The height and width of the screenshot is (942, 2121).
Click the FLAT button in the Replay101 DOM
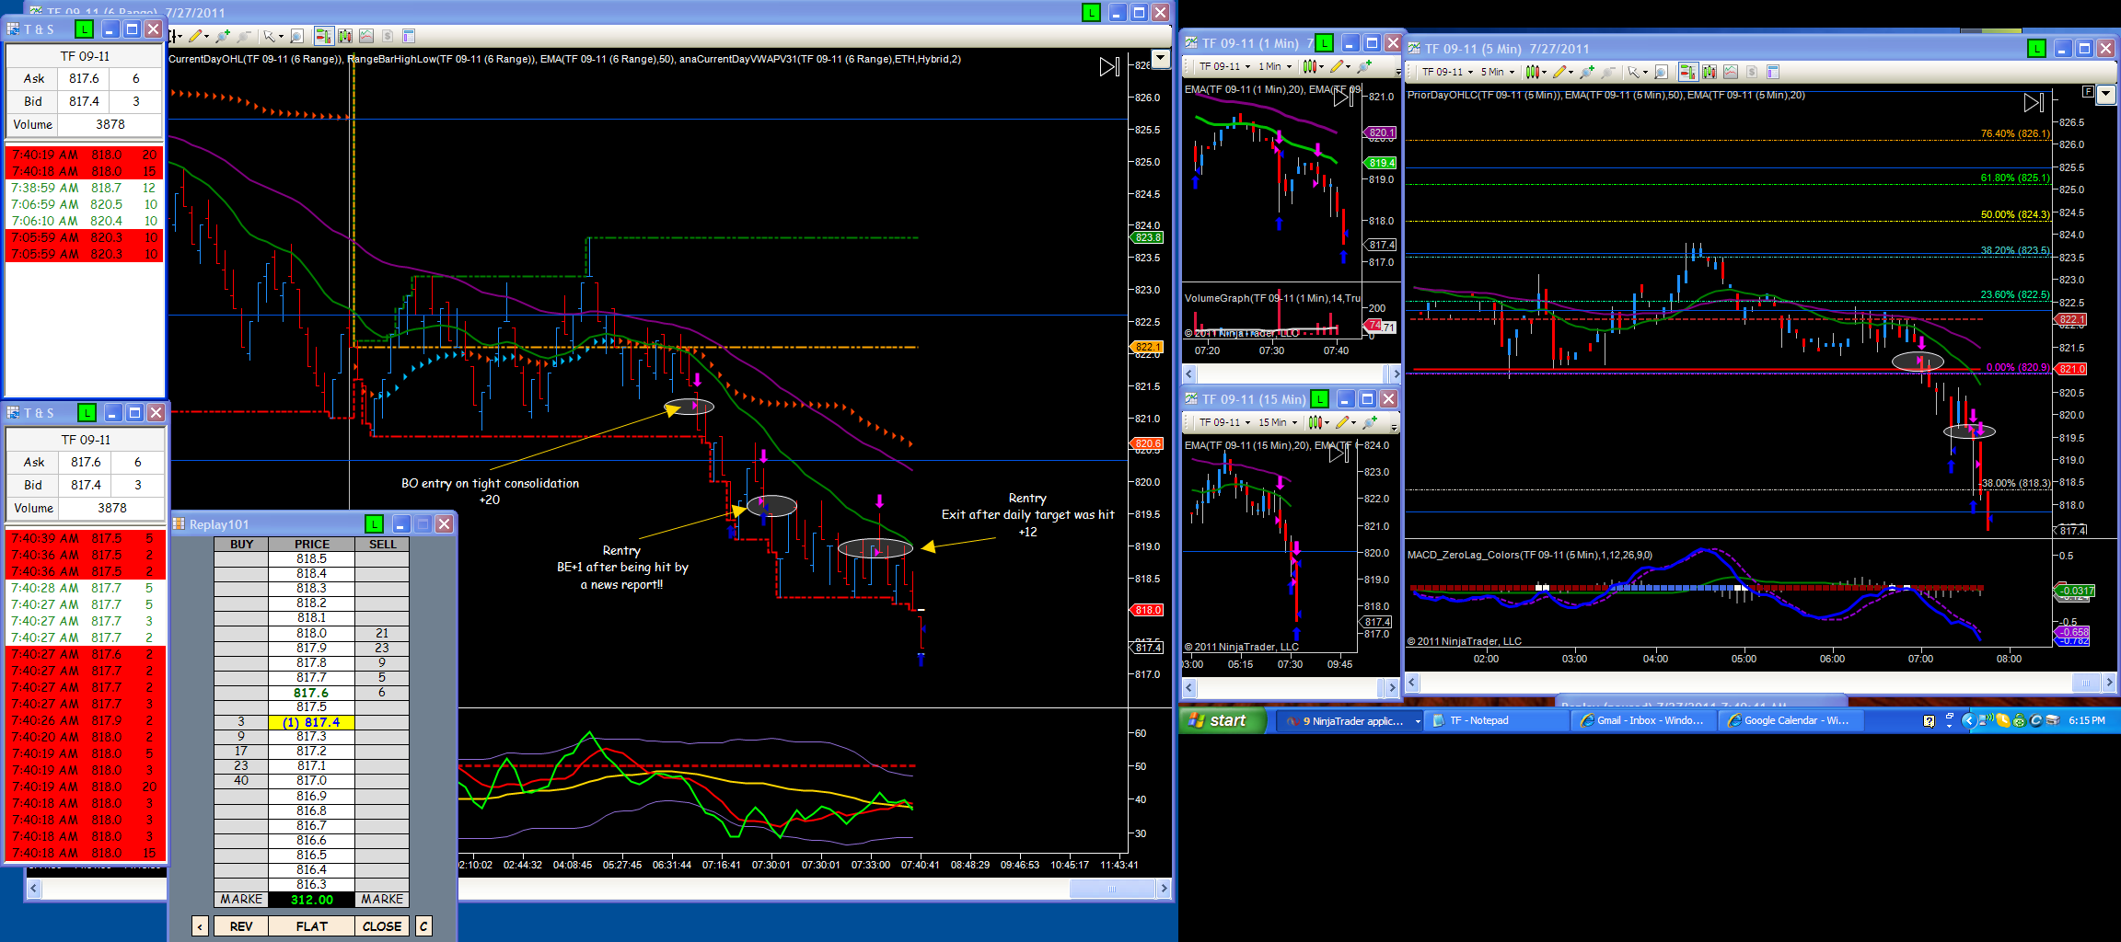(312, 926)
